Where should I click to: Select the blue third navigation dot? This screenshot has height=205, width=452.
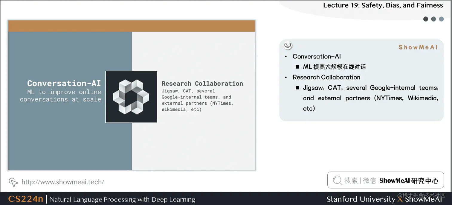pos(441,19)
